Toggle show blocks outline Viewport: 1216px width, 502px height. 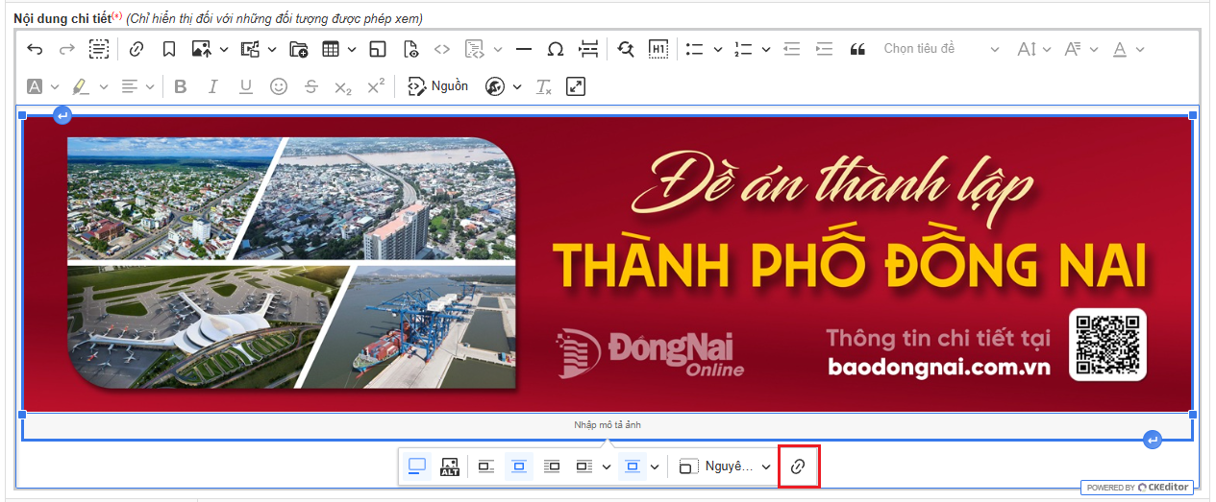tap(99, 49)
